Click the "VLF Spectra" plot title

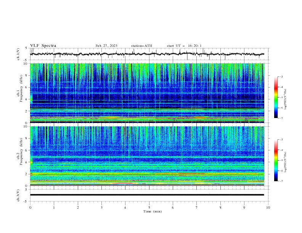(43, 46)
